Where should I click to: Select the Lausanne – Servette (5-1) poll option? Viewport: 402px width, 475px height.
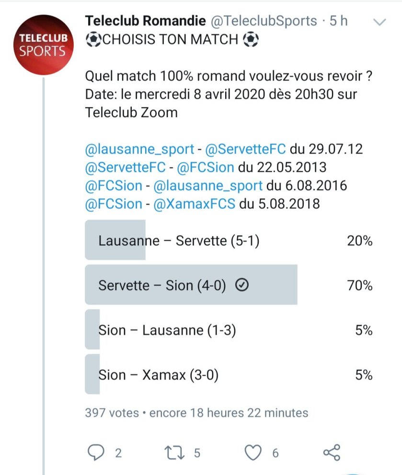point(179,240)
